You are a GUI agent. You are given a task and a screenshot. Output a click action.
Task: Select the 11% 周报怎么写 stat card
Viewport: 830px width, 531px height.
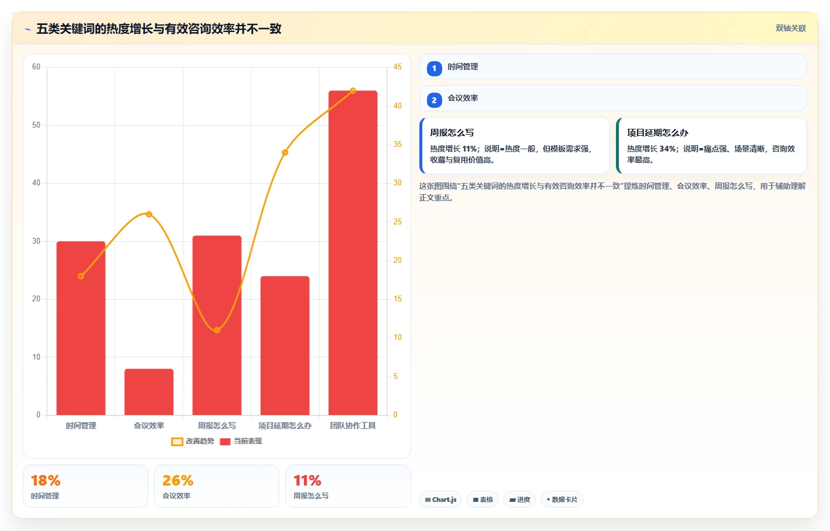(x=348, y=486)
